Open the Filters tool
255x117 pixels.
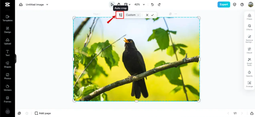coord(249,17)
